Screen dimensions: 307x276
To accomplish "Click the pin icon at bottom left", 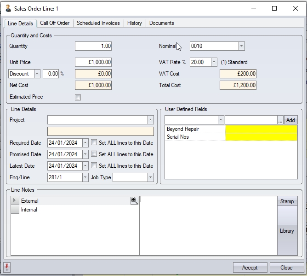I will 7,267.
